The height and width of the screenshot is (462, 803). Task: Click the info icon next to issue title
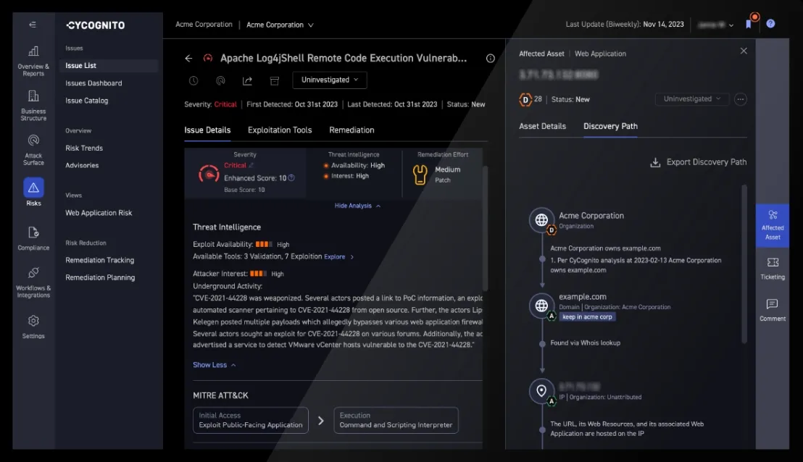click(490, 59)
